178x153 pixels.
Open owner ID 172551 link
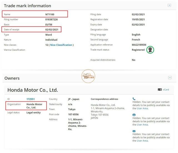pos(31,99)
